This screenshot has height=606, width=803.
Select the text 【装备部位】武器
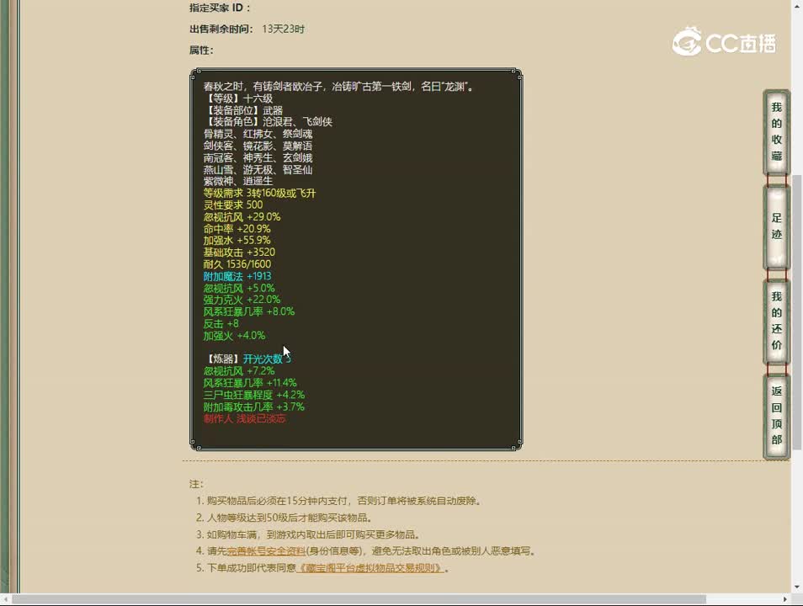(243, 110)
